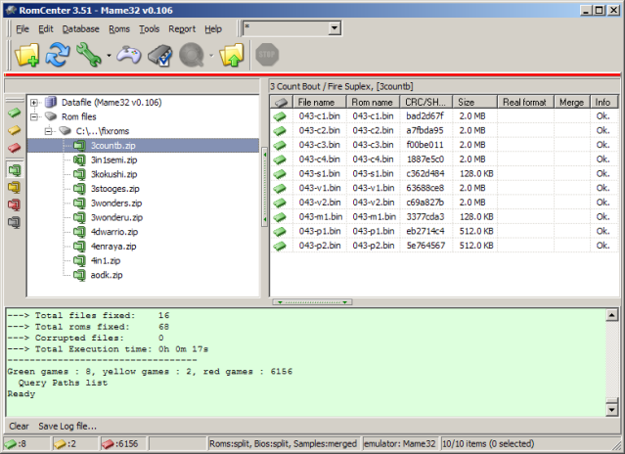
Task: Open the Help menu
Action: (213, 29)
